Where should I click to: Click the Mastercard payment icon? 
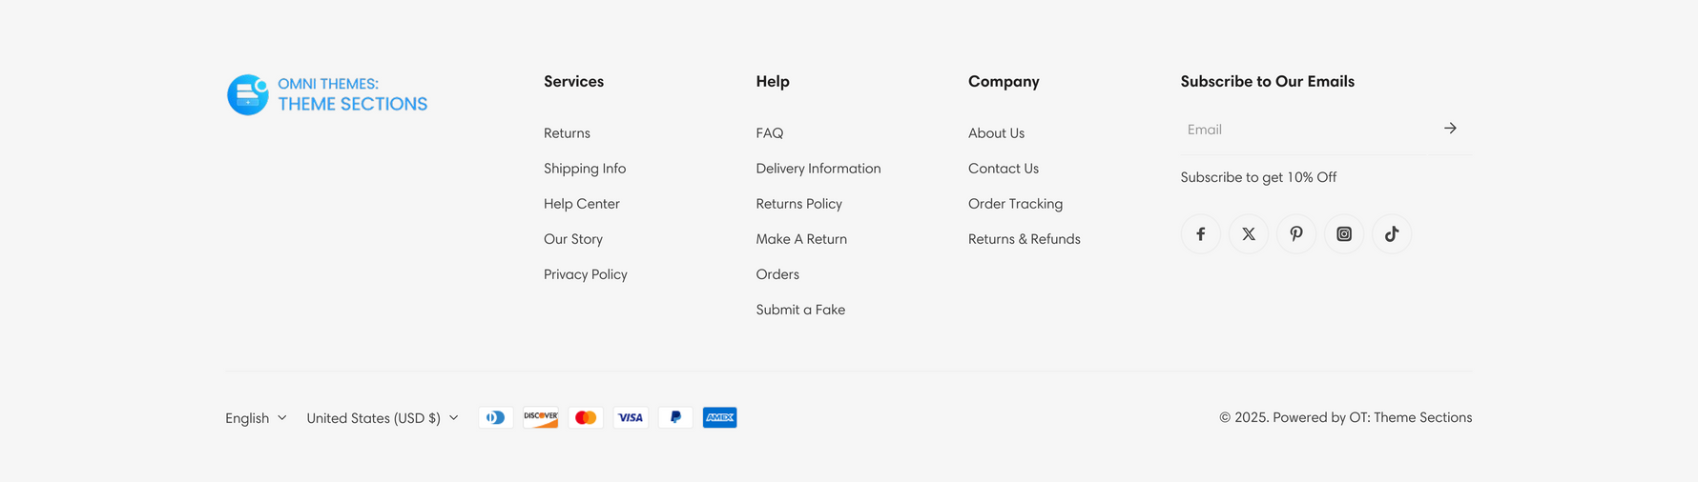586,417
